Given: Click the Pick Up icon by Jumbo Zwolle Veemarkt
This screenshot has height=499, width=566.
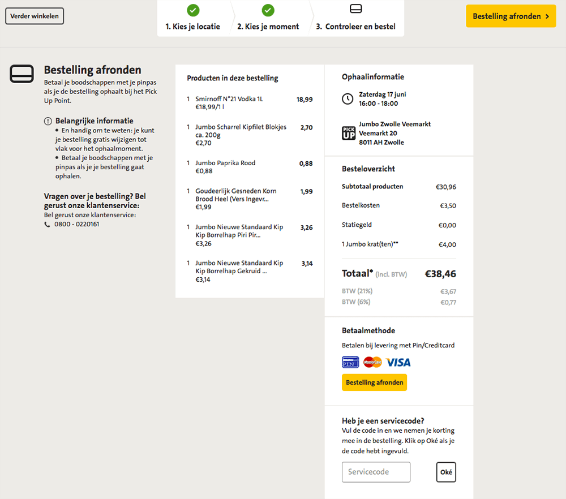Looking at the screenshot, I should tap(349, 133).
